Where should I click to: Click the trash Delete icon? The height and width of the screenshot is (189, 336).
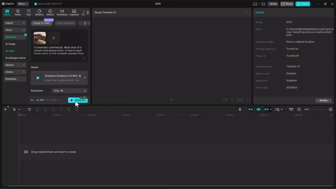tap(69, 110)
